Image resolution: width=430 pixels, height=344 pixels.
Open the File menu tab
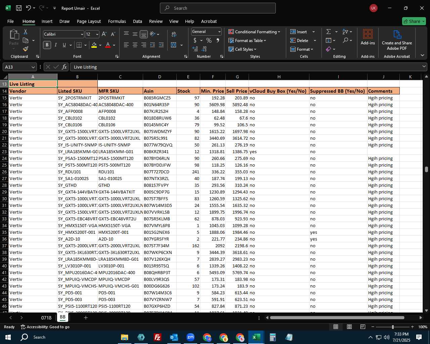tap(10, 21)
